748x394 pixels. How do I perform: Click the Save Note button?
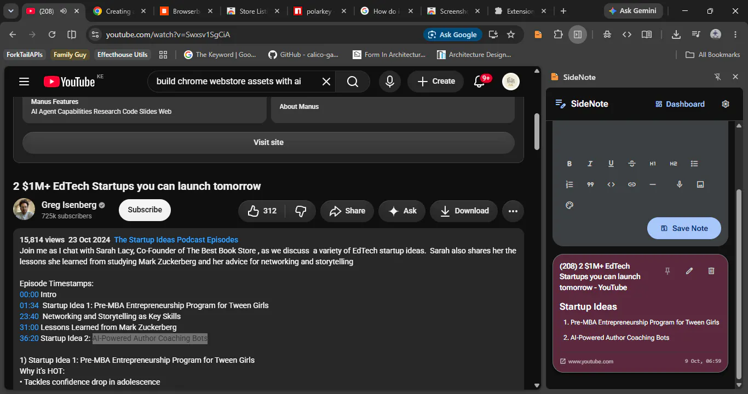tap(684, 228)
